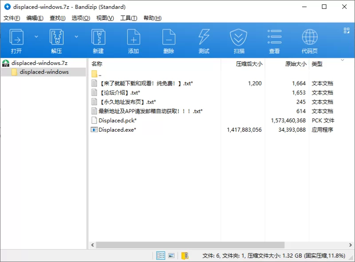Image resolution: width=355 pixels, height=262 pixels.
Task: Select the file 【永久地址发布页】.txt
Action: [x=127, y=102]
